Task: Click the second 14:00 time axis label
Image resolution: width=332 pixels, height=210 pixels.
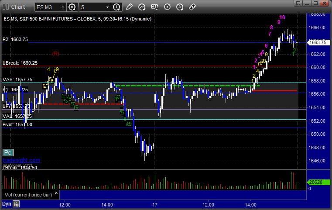Action: point(251,205)
